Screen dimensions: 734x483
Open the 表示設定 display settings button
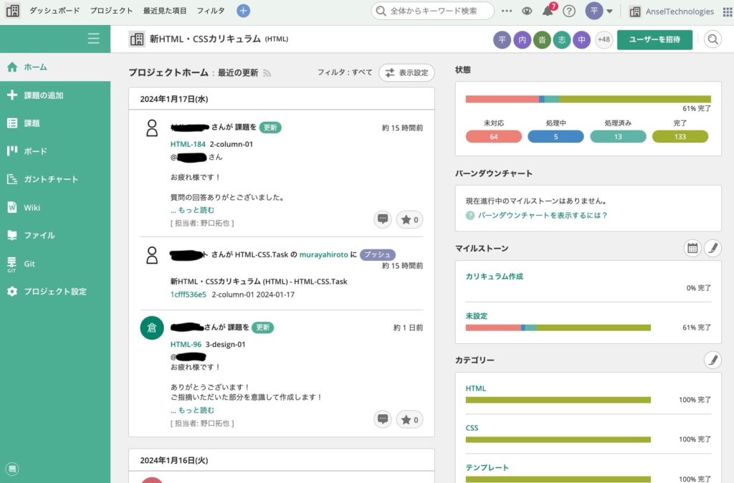tap(406, 72)
